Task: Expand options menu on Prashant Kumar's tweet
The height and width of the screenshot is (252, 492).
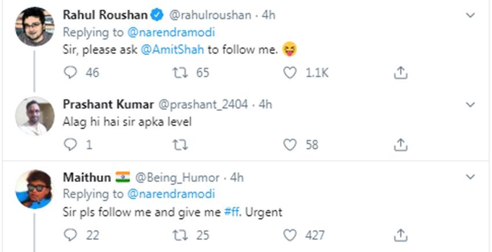Action: pos(471,105)
